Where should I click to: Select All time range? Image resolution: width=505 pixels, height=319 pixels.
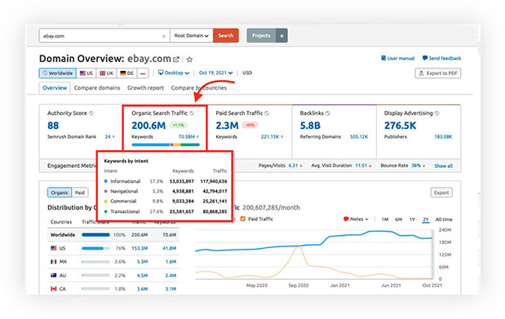[x=444, y=219]
